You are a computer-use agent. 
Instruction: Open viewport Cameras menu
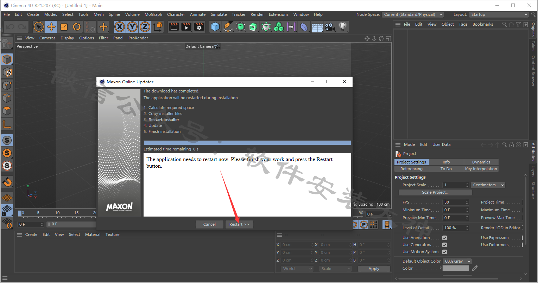click(x=48, y=38)
